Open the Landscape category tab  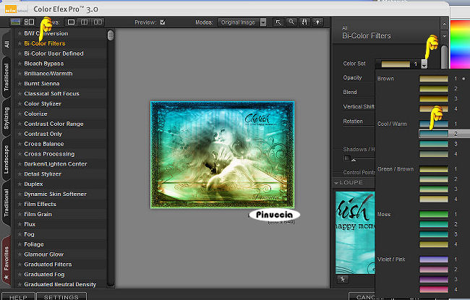point(7,160)
